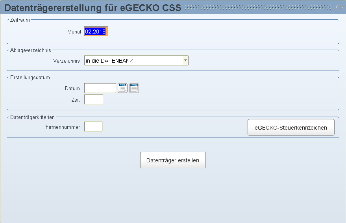Click the Monat field showing 02.2018
The width and height of the screenshot is (346, 223).
[x=96, y=32]
